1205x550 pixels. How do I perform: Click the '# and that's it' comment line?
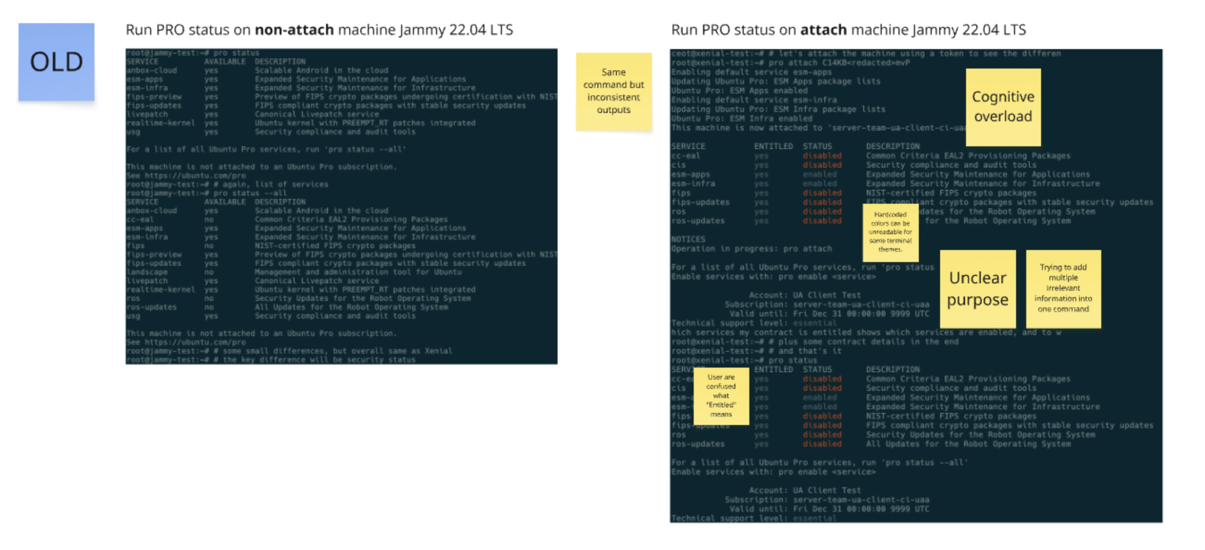756,351
